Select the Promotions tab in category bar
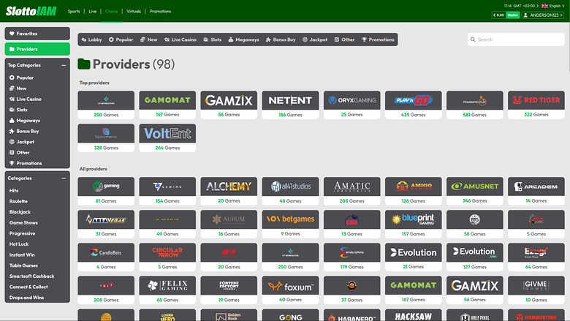This screenshot has width=570, height=321. click(378, 39)
